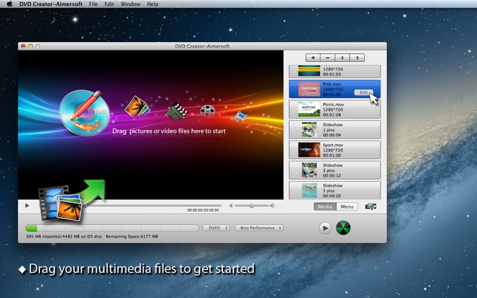Image resolution: width=477 pixels, height=298 pixels.
Task: Select the Slideshow with 3 pics
Action: [334, 170]
